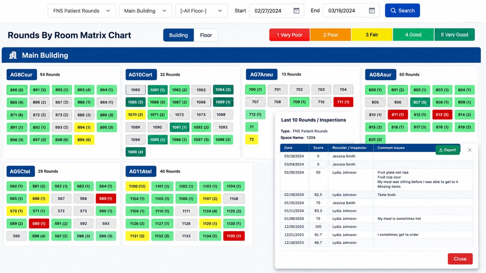Click the Main Building header building icon
Viewport: 486px width, 273px height.
(13, 55)
